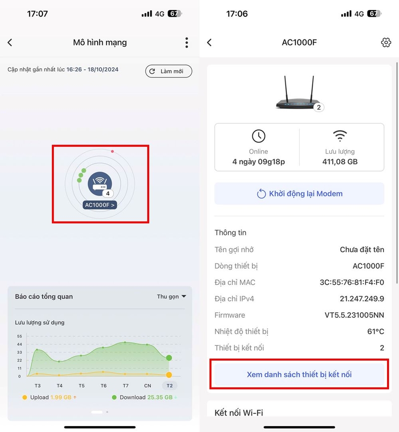Tap firmware value VT5.5.231005NN
Viewport: 399px width, 432px height.
point(354,315)
